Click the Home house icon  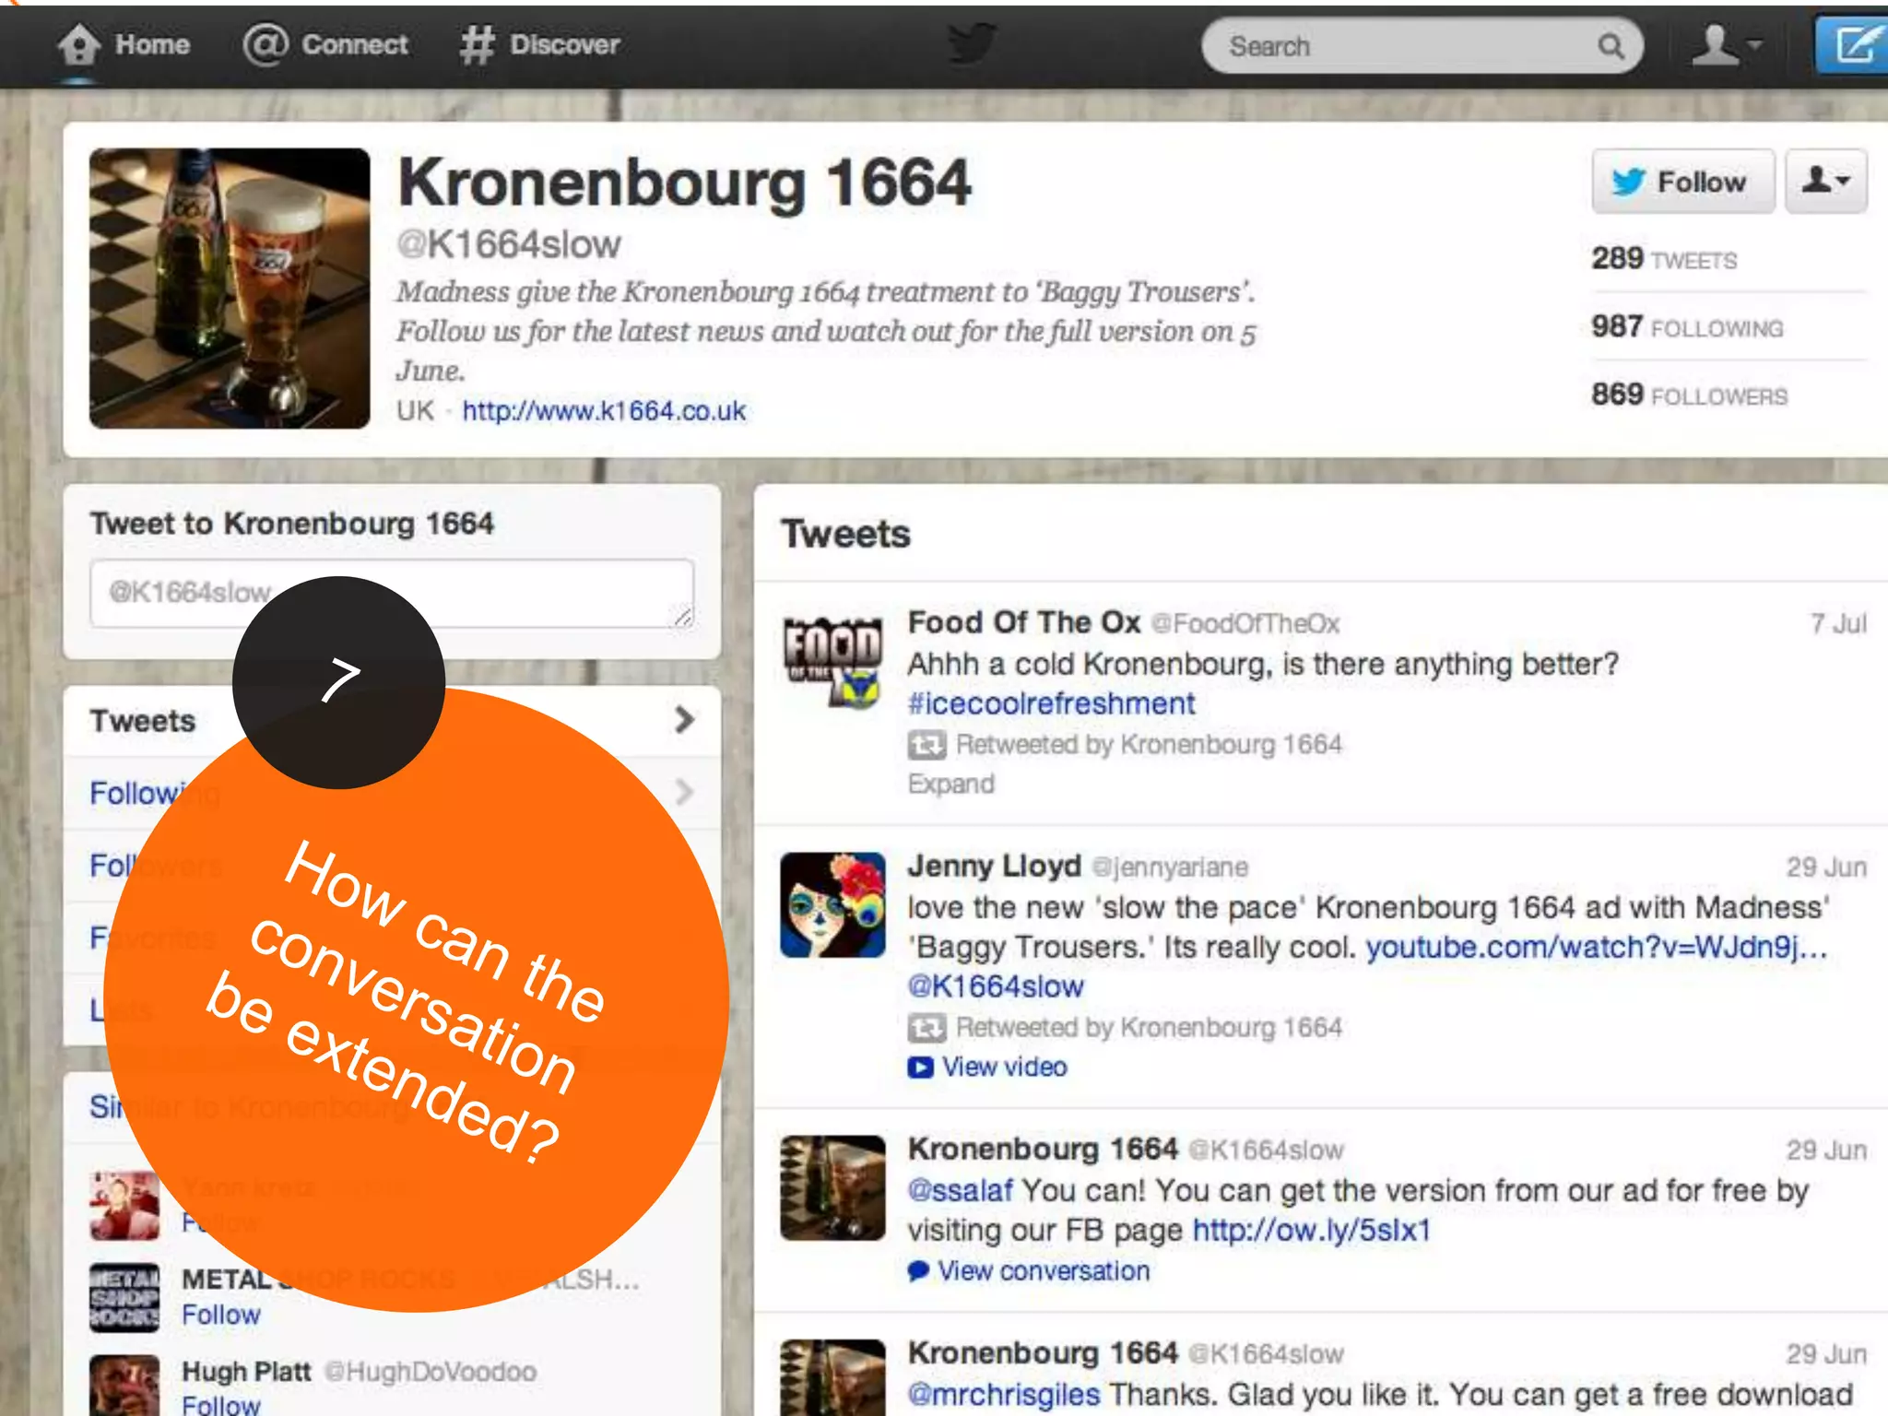(x=78, y=44)
